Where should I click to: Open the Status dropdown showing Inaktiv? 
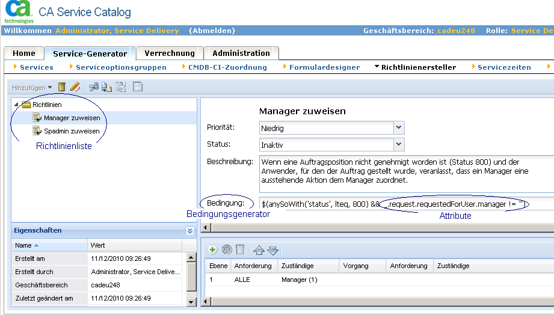click(399, 144)
